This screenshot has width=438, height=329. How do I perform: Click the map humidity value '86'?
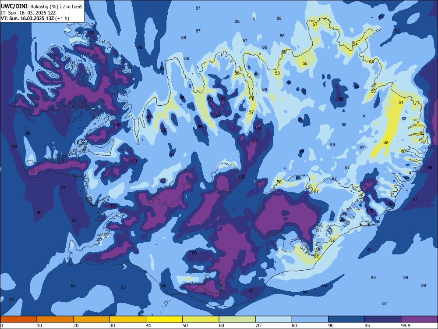(x=265, y=47)
